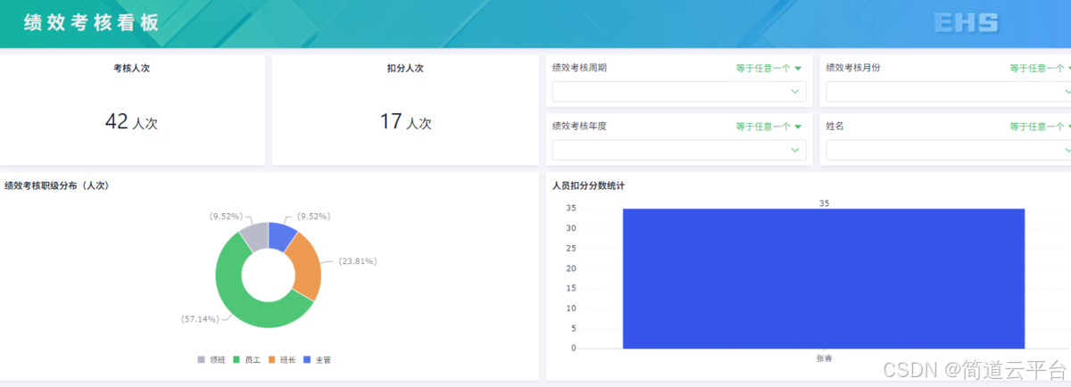The width and height of the screenshot is (1071, 387).
Task: Click the 绩效考核周期 filter label
Action: tap(579, 68)
